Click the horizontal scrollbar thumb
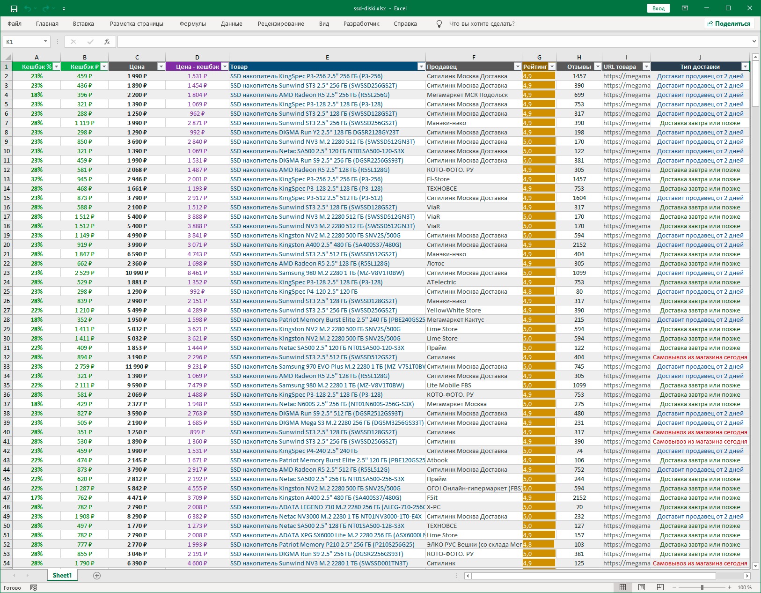Image resolution: width=761 pixels, height=593 pixels. coord(593,576)
